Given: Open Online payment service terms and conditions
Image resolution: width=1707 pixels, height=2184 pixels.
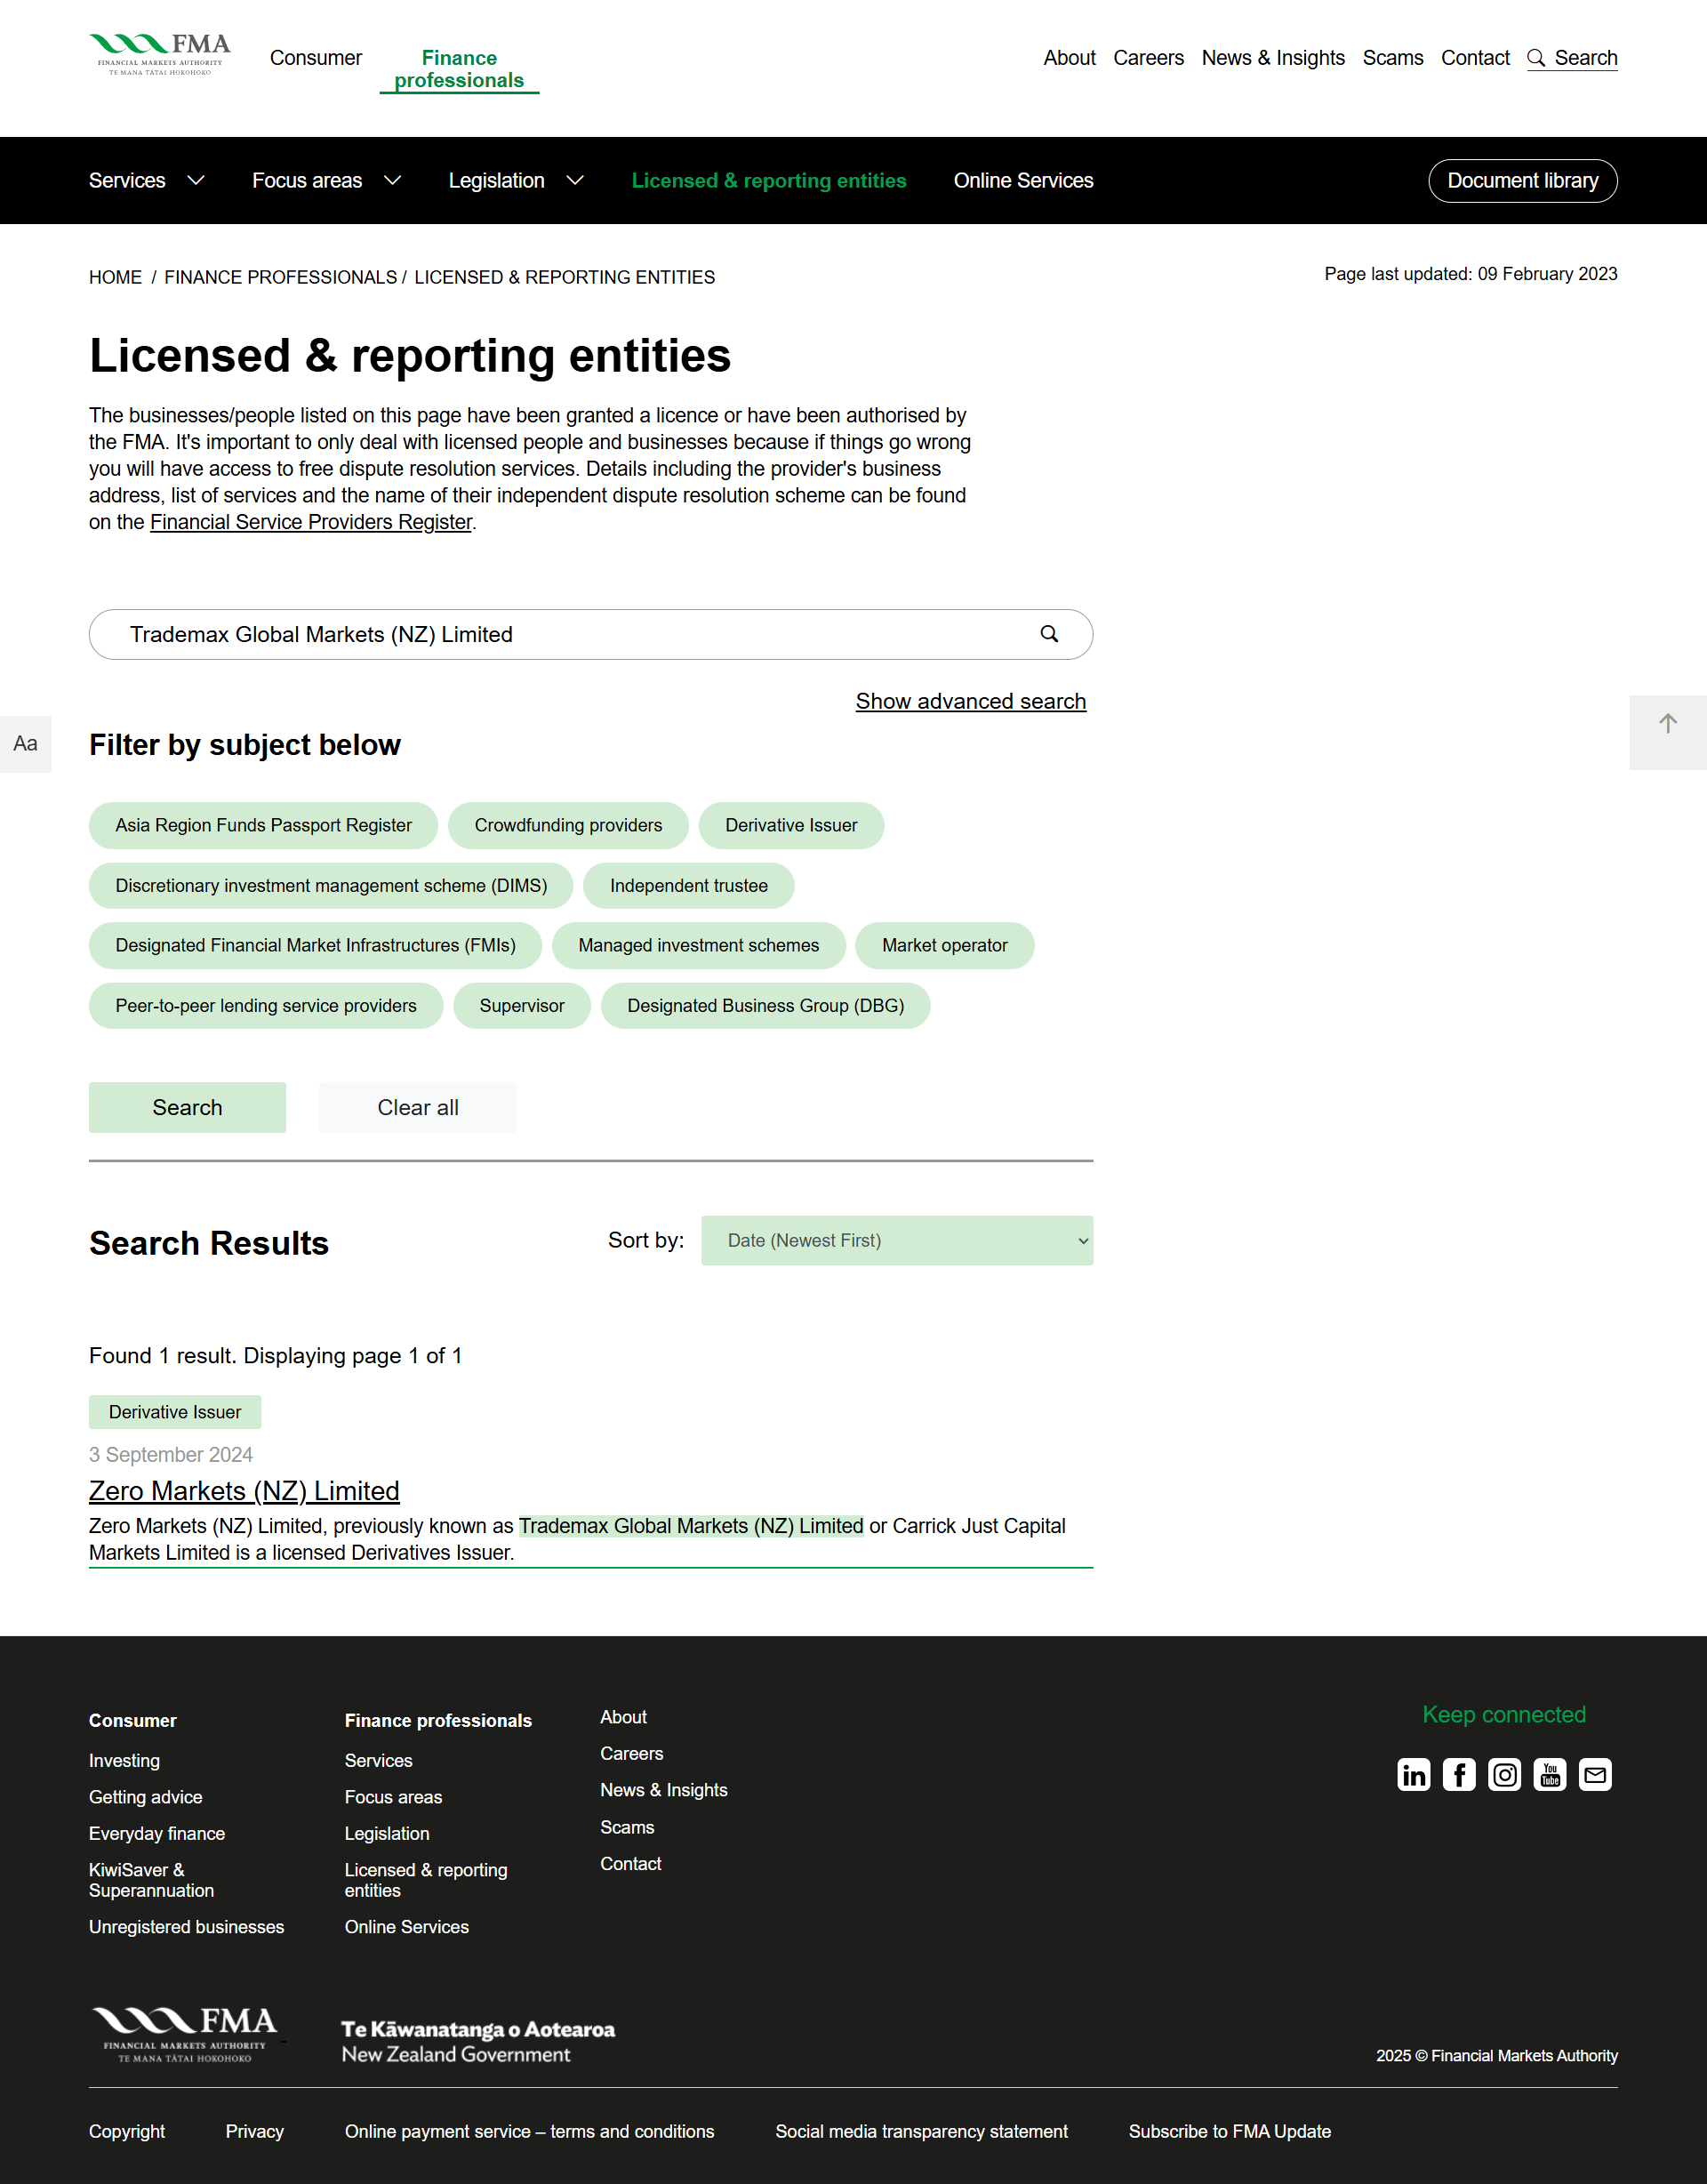Looking at the screenshot, I should (529, 2131).
